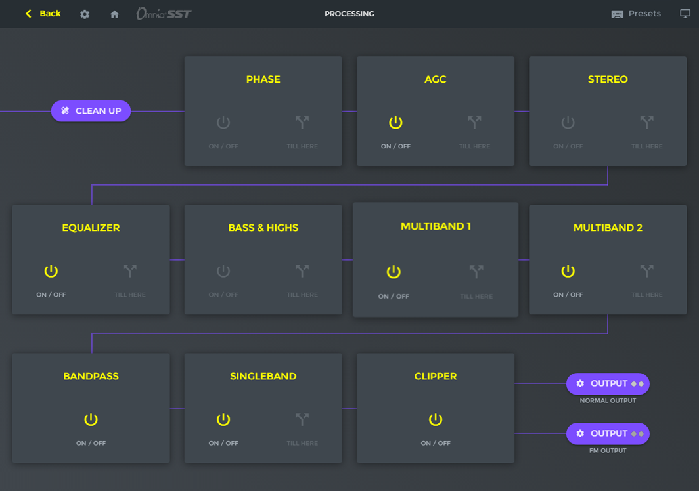Open Normal Output settings button
This screenshot has width=699, height=491.
pos(608,383)
